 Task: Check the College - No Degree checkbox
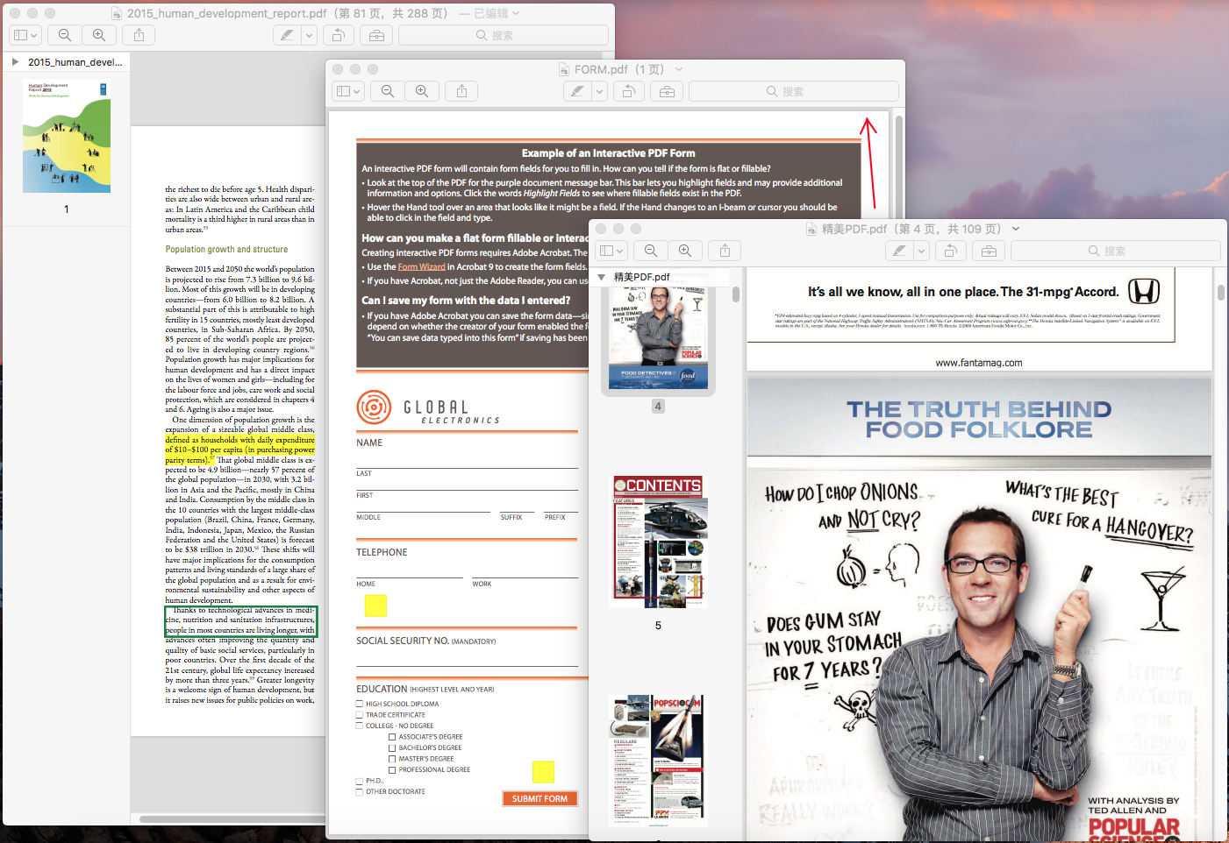(x=360, y=726)
